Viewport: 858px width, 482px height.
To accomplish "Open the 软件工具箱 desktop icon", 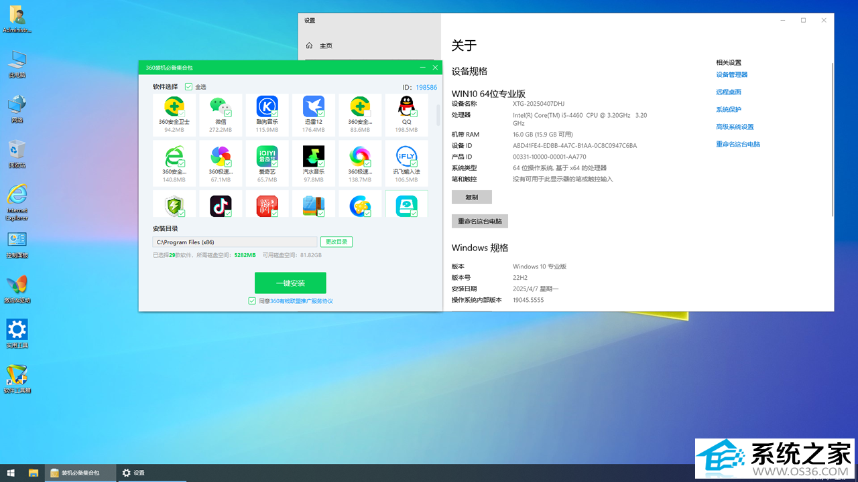I will [x=17, y=380].
